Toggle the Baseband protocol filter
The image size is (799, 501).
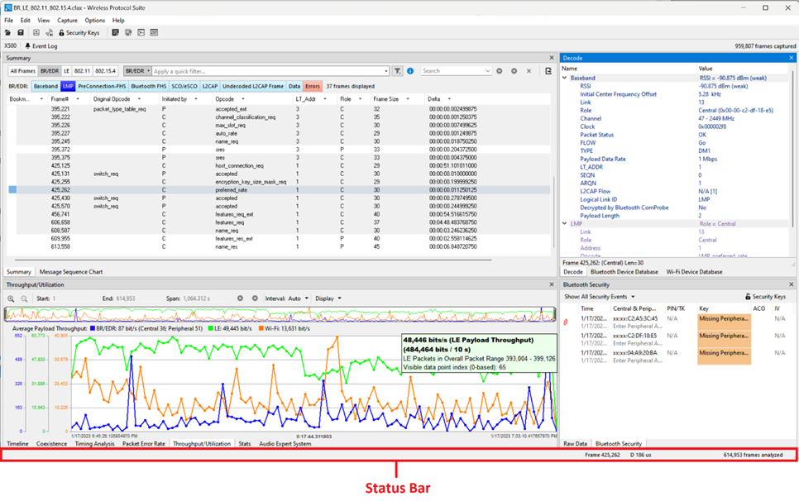[x=45, y=87]
